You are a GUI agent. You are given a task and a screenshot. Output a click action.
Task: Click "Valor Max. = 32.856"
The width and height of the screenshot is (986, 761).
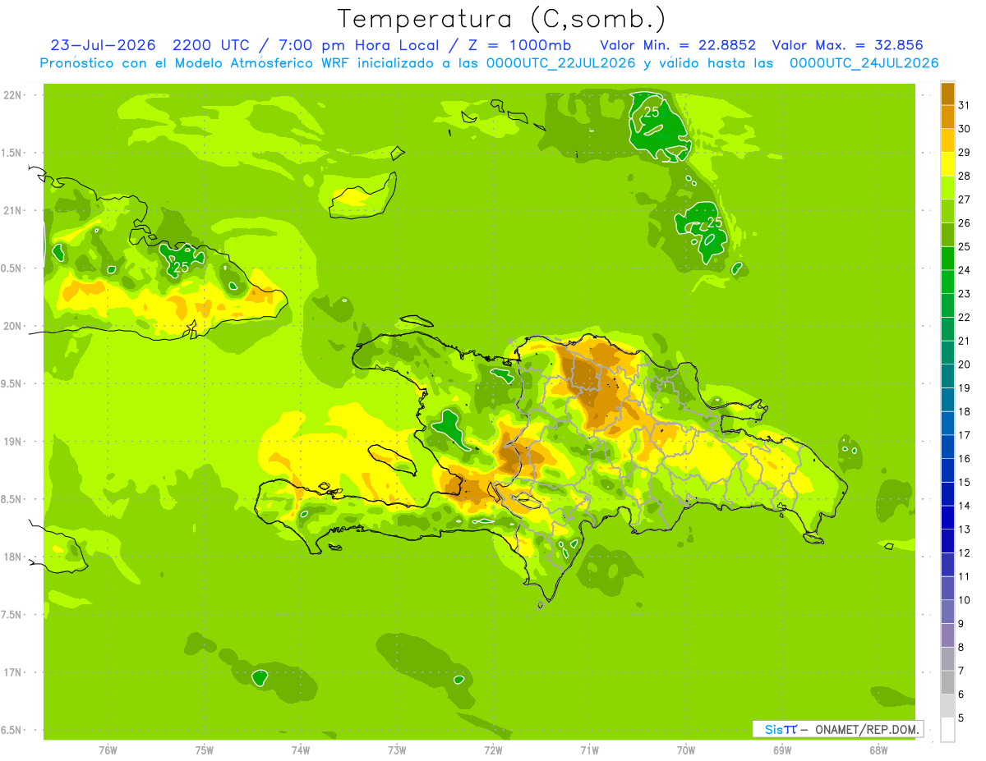point(848,45)
